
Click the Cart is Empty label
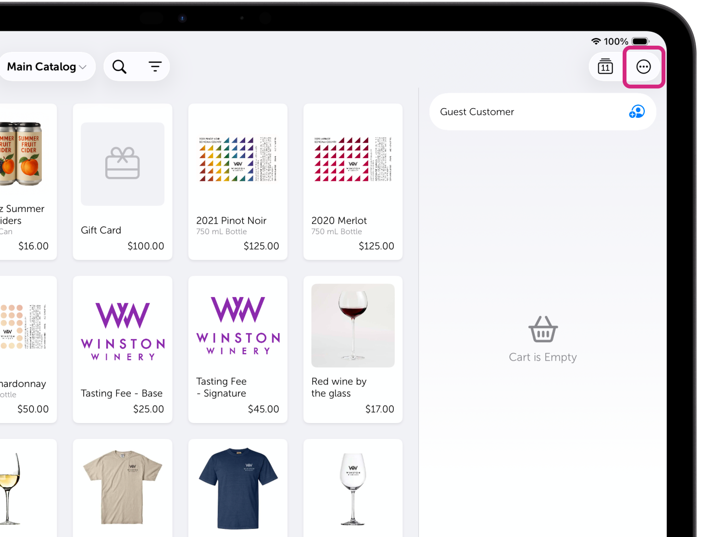[543, 357]
